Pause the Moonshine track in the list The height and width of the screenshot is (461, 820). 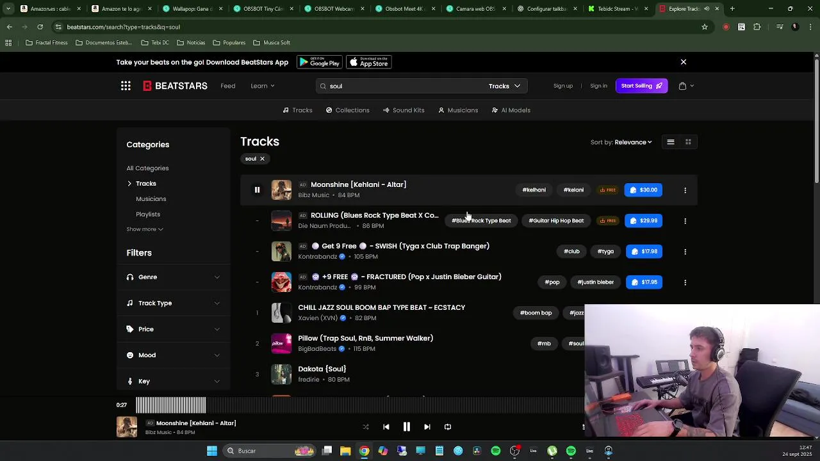coord(257,190)
